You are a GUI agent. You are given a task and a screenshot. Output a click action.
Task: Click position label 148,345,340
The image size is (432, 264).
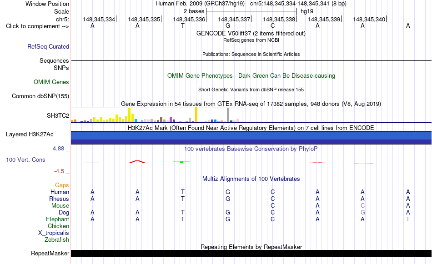[x=369, y=19]
